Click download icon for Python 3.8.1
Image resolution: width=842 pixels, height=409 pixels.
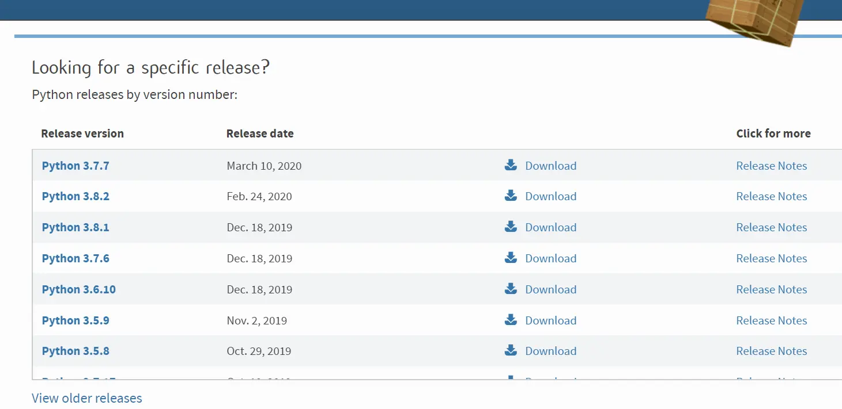pos(511,227)
